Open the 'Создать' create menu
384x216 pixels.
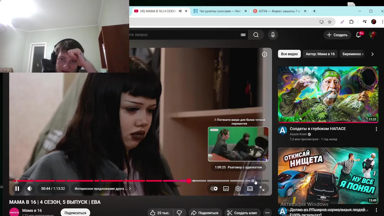337,35
